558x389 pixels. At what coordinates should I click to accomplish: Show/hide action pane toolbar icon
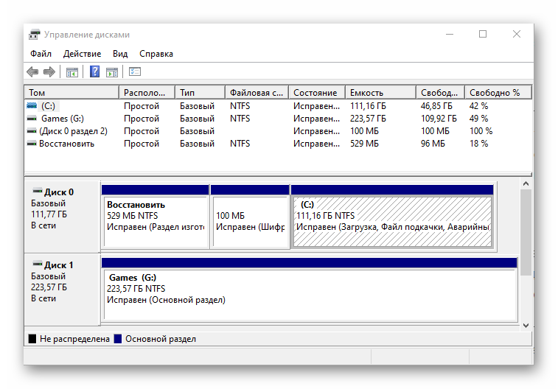point(112,71)
